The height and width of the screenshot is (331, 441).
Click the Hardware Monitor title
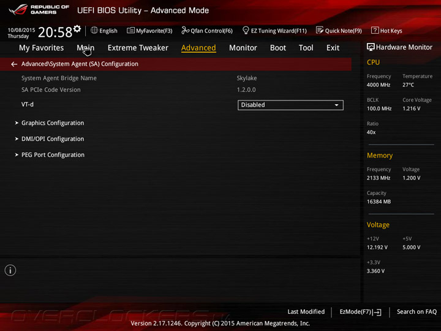[404, 47]
